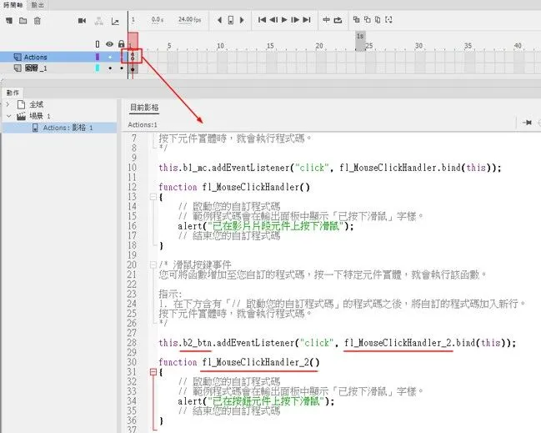Click the layer depth graph icon
This screenshot has width=541, height=433.
tap(115, 22)
